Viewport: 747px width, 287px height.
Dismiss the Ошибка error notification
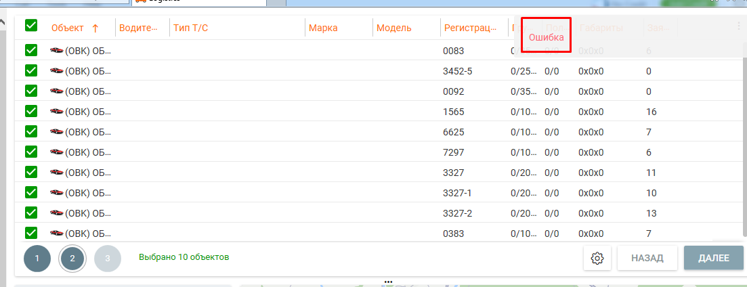(546, 37)
